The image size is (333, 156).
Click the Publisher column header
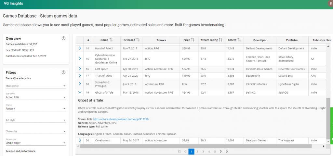click(x=292, y=40)
